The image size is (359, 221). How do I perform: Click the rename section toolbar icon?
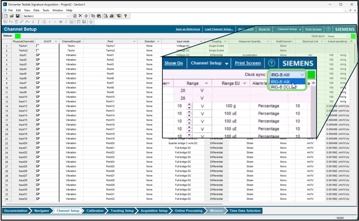[86, 16]
